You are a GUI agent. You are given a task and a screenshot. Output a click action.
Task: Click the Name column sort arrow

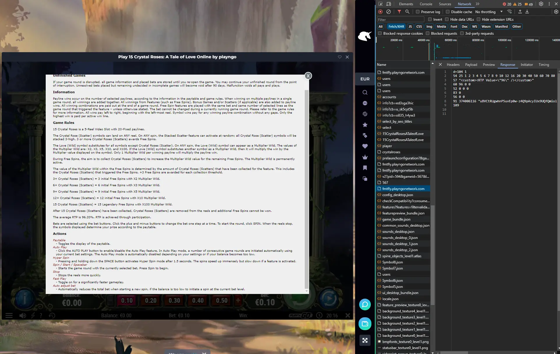click(433, 63)
